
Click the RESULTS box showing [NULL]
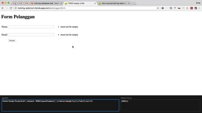point(160,105)
